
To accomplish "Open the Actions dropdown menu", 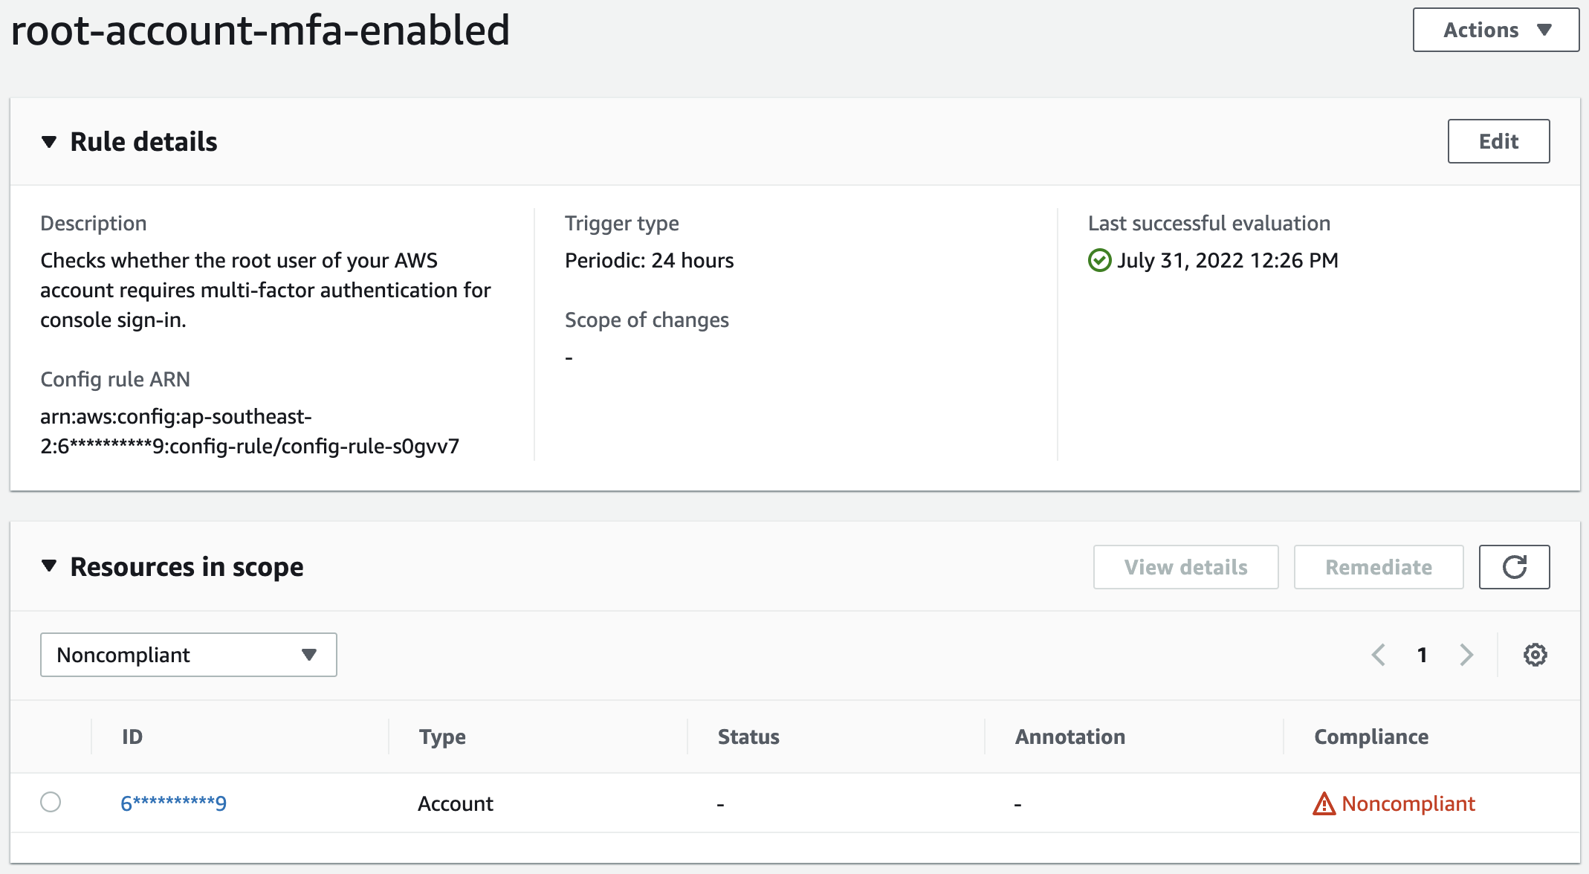I will tap(1495, 30).
